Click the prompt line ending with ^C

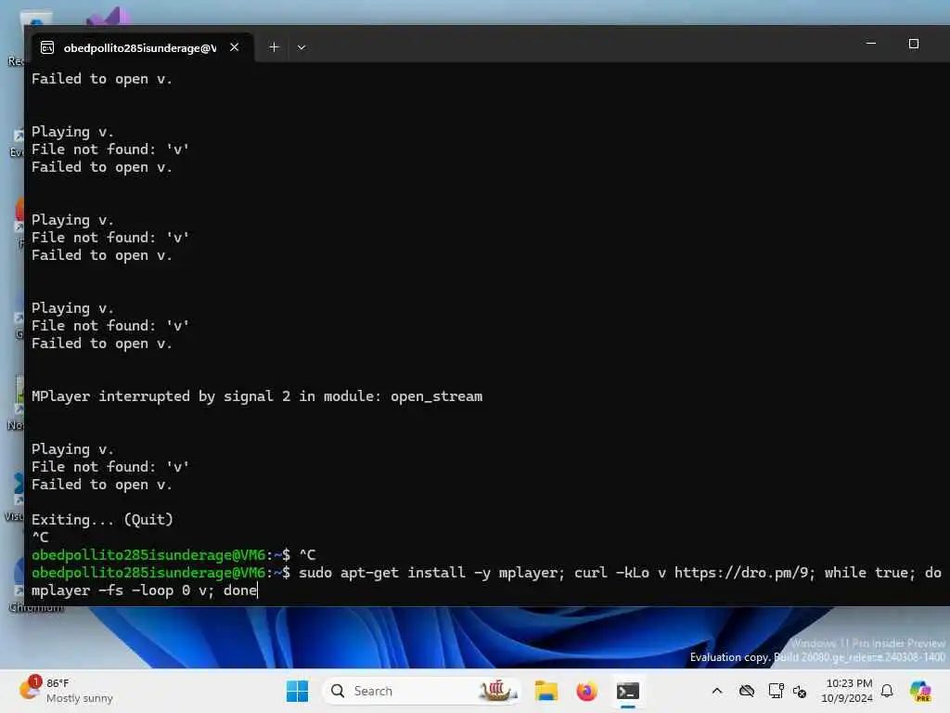173,555
